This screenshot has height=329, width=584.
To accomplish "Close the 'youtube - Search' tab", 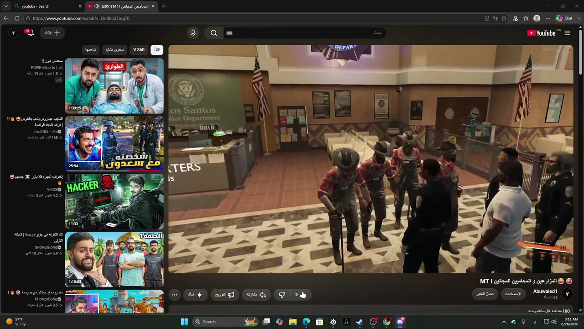I will point(80,6).
